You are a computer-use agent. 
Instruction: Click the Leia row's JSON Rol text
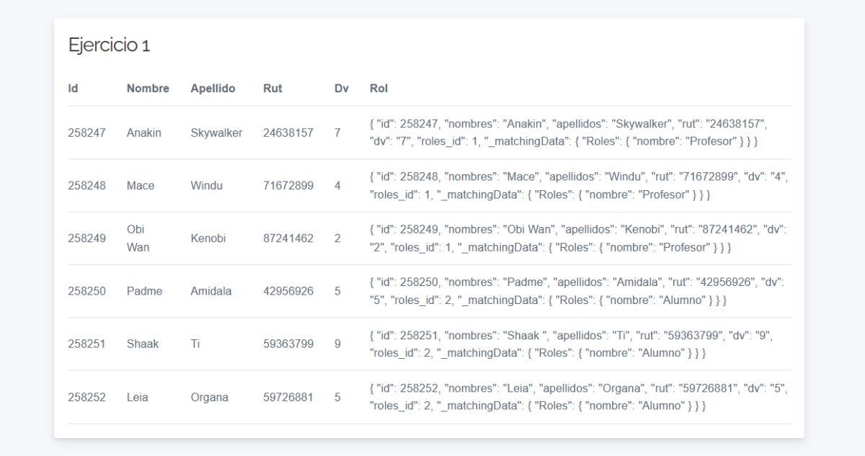pos(578,397)
